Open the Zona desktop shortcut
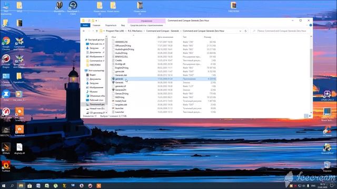337x189 pixels. [6, 96]
